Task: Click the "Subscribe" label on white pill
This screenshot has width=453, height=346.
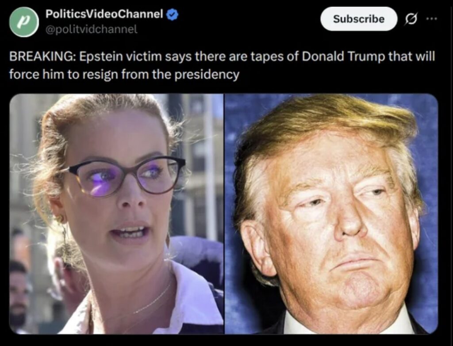Action: [359, 19]
